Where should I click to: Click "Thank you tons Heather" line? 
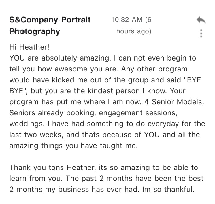pyautogui.click(x=52, y=168)
